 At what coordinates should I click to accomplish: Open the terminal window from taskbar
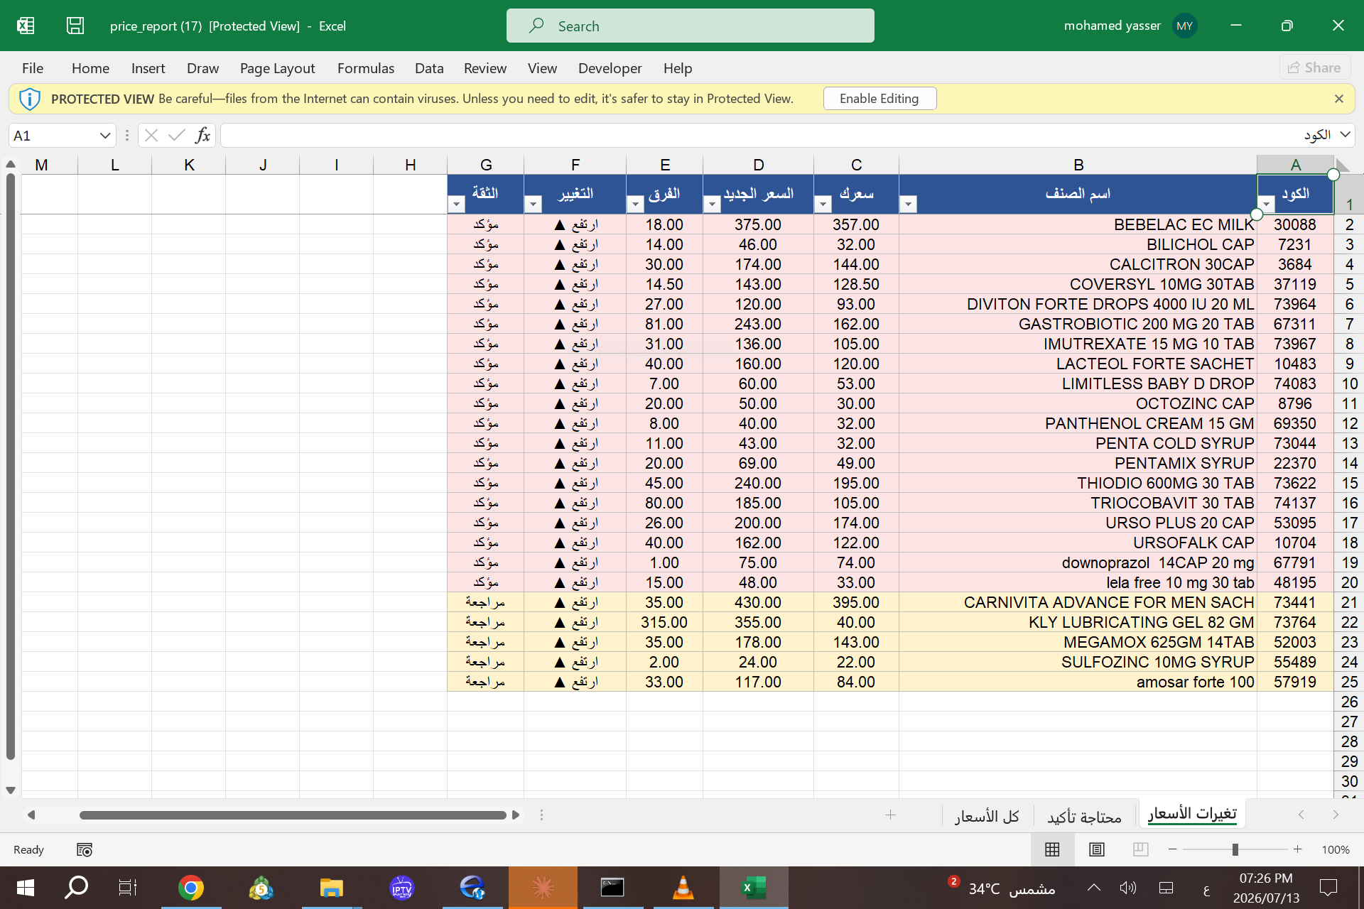coord(612,888)
